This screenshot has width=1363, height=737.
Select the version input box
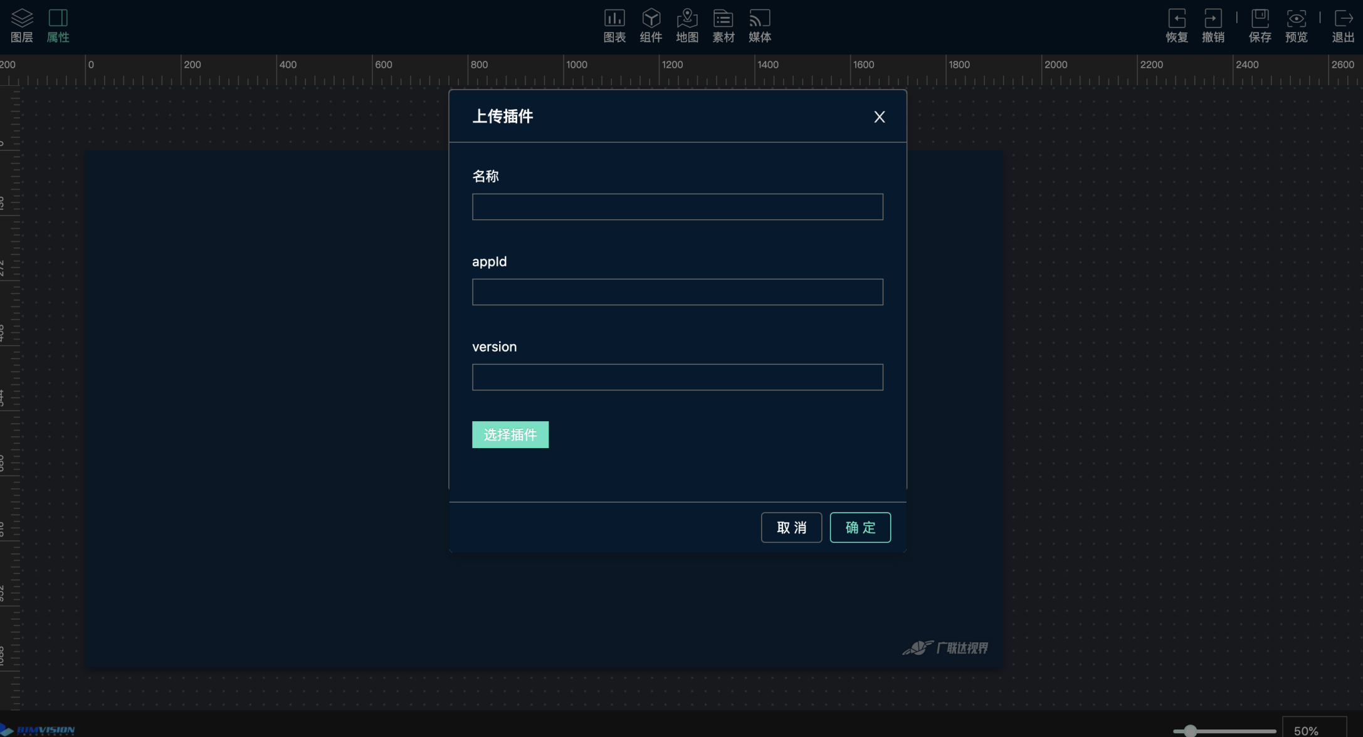tap(677, 377)
